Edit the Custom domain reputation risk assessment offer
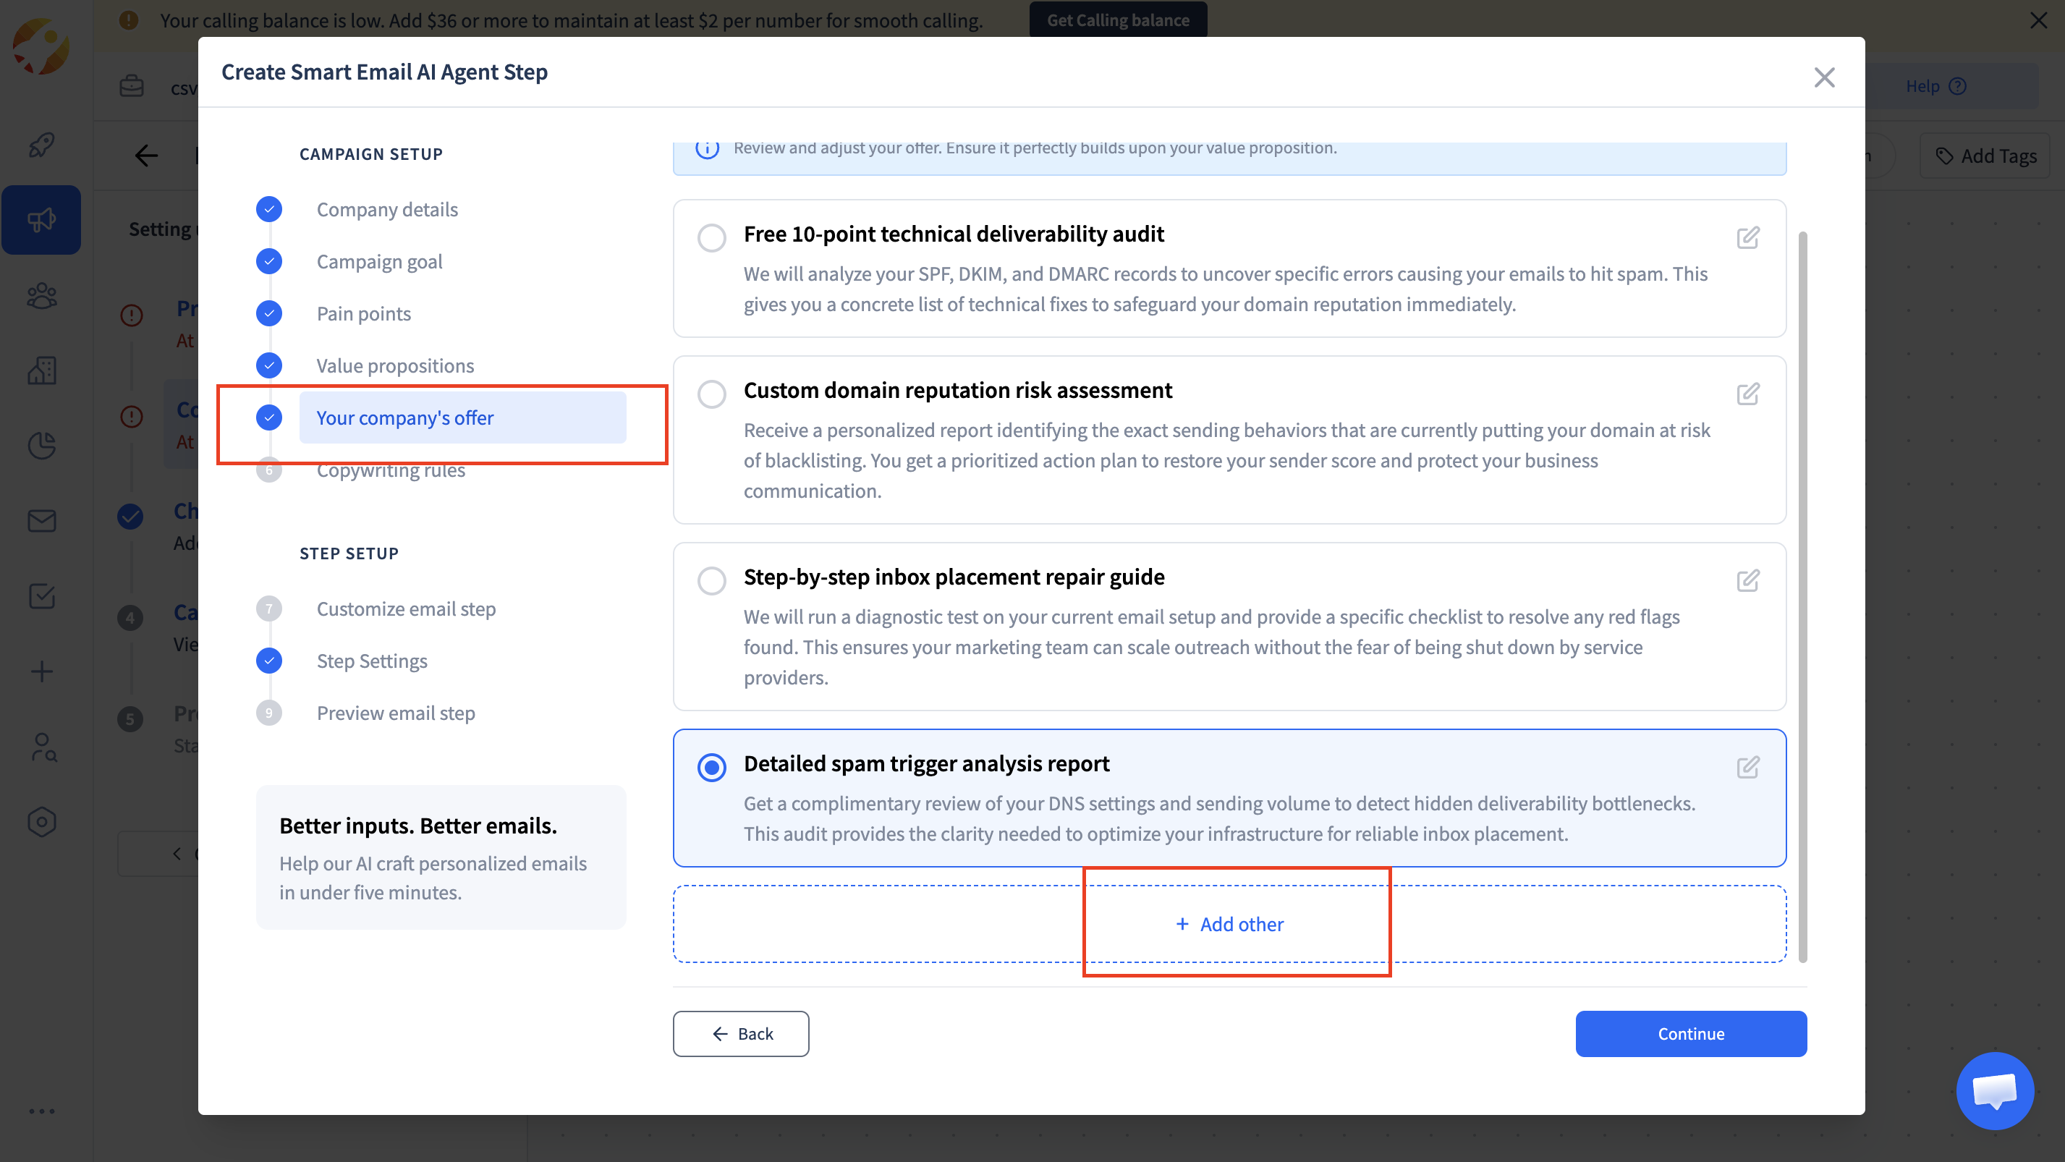 [x=1747, y=394]
